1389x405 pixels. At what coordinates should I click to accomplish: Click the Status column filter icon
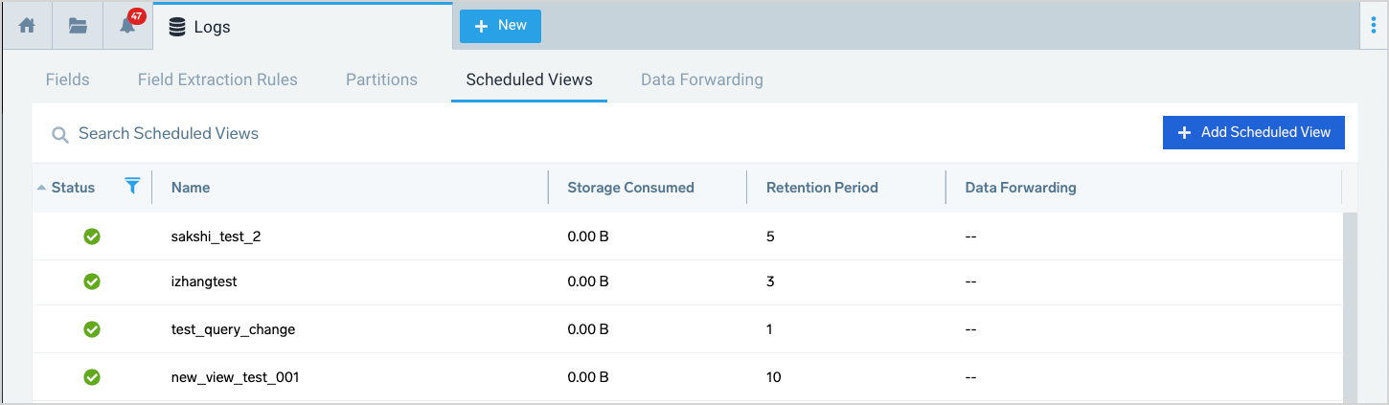133,187
